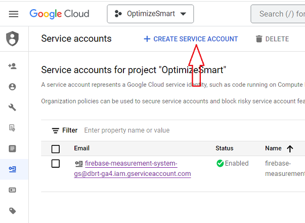The image size is (305, 223).
Task: Focus the filter property name field
Action: point(127,130)
